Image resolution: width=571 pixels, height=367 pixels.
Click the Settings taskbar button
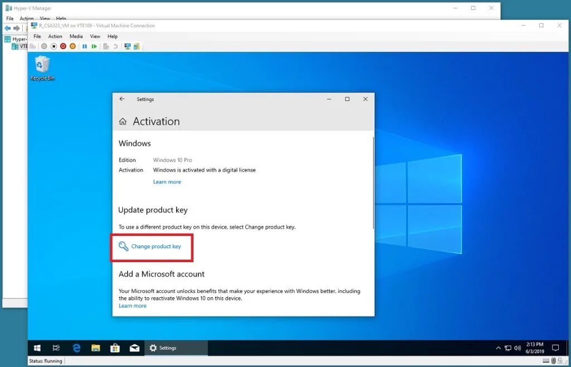coord(176,348)
